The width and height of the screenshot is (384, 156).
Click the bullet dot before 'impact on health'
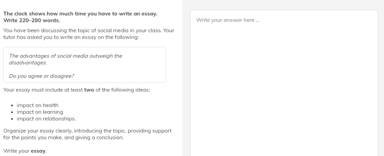(12, 106)
